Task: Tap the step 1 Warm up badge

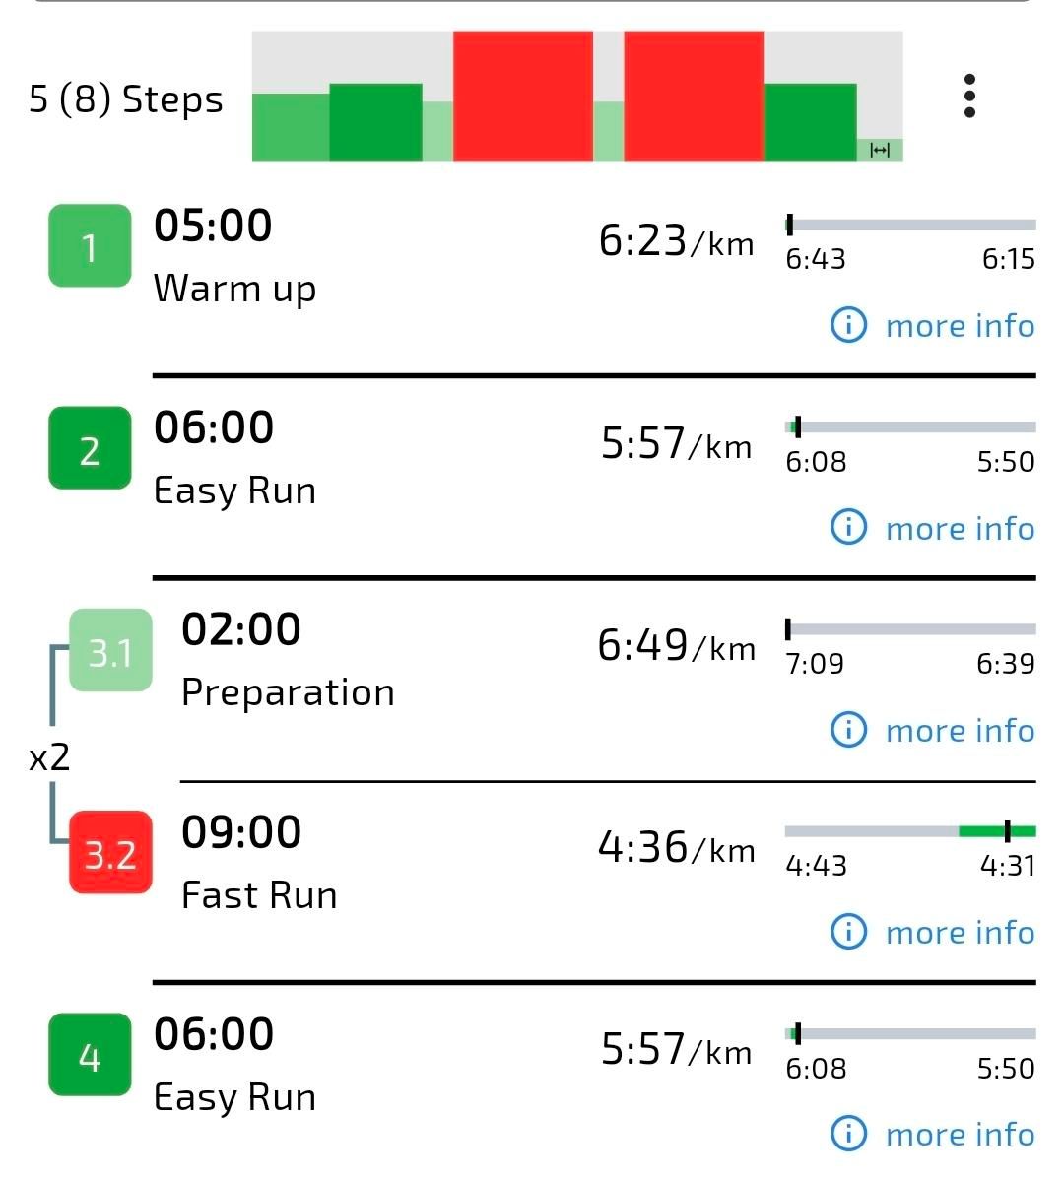Action: [x=90, y=246]
